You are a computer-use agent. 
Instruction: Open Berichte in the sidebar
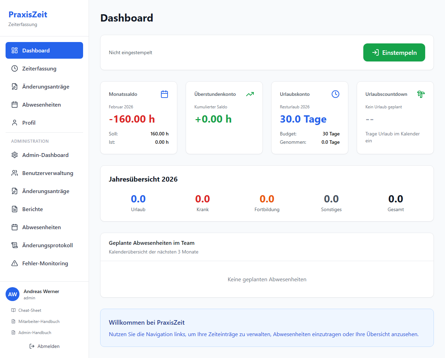pos(44,209)
